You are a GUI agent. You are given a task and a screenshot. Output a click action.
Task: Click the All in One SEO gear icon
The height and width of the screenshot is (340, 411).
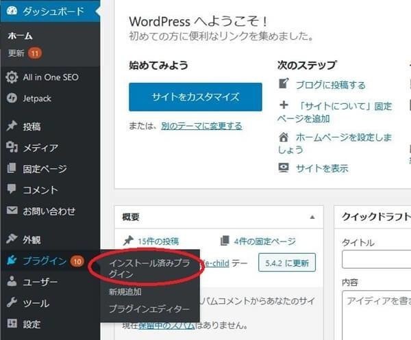(x=12, y=77)
